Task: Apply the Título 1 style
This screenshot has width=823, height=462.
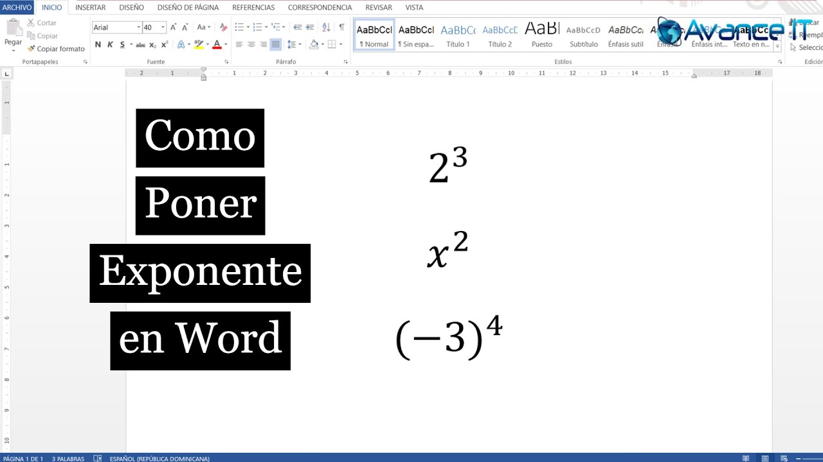Action: click(x=458, y=35)
